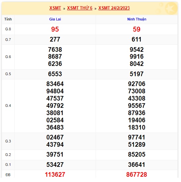
Task: Click the Gia Lai province header
Action: [x=55, y=19]
